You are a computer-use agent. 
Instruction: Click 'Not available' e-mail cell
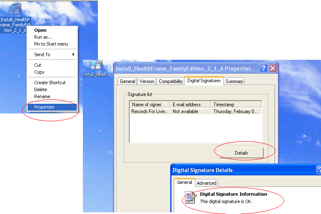(185, 111)
